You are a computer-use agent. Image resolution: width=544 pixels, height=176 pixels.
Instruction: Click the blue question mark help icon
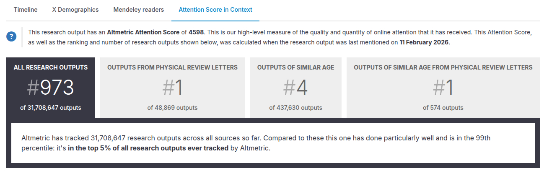(x=11, y=36)
